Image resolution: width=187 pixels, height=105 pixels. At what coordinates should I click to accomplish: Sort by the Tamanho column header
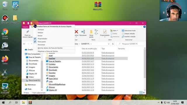point(122,49)
